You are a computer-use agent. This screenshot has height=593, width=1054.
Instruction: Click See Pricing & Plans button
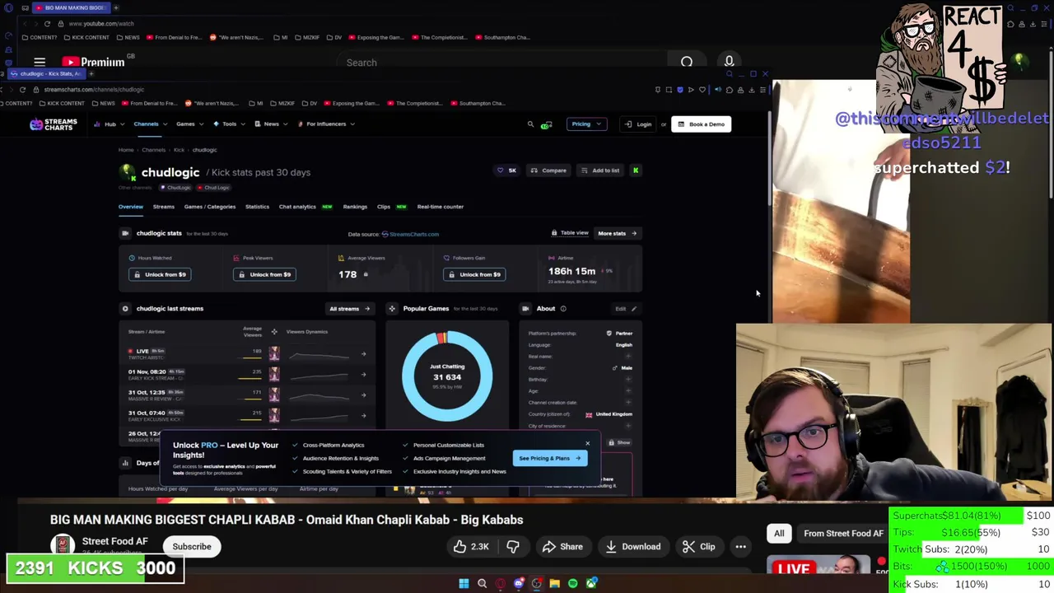tap(549, 458)
